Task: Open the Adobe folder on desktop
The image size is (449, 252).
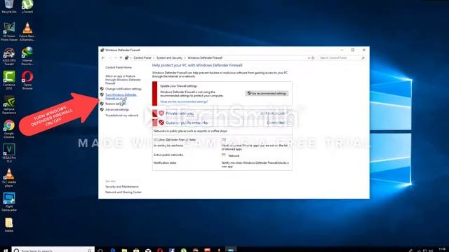Action: click(x=9, y=225)
